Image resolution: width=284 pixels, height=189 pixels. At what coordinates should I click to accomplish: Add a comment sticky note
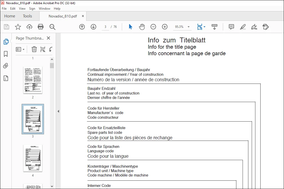click(x=231, y=27)
